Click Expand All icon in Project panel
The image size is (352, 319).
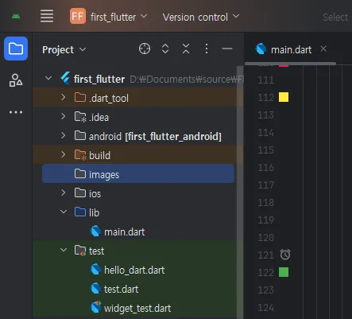pyautogui.click(x=165, y=49)
